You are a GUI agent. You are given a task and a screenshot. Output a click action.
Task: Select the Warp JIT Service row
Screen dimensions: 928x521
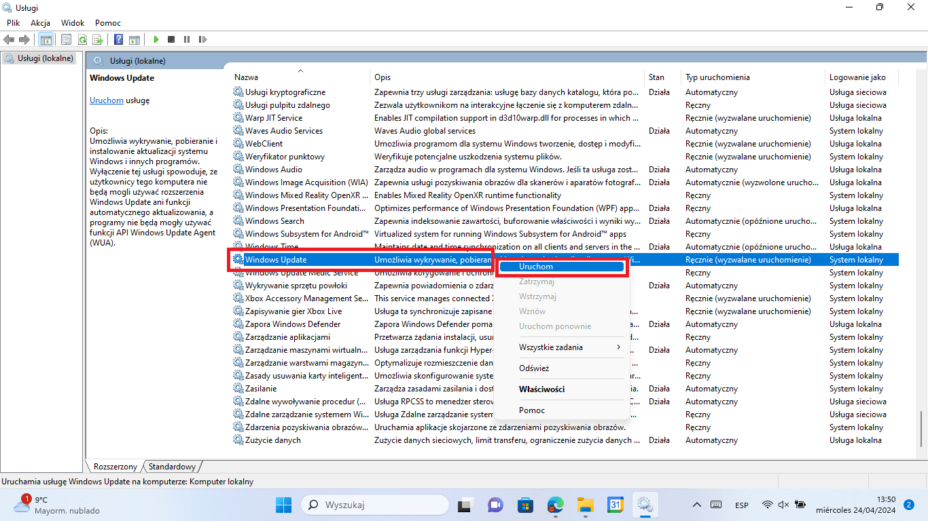pyautogui.click(x=565, y=118)
